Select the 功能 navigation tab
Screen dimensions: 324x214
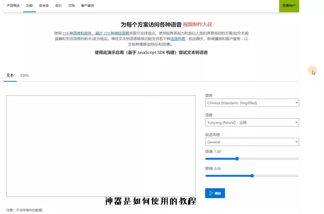29,6
